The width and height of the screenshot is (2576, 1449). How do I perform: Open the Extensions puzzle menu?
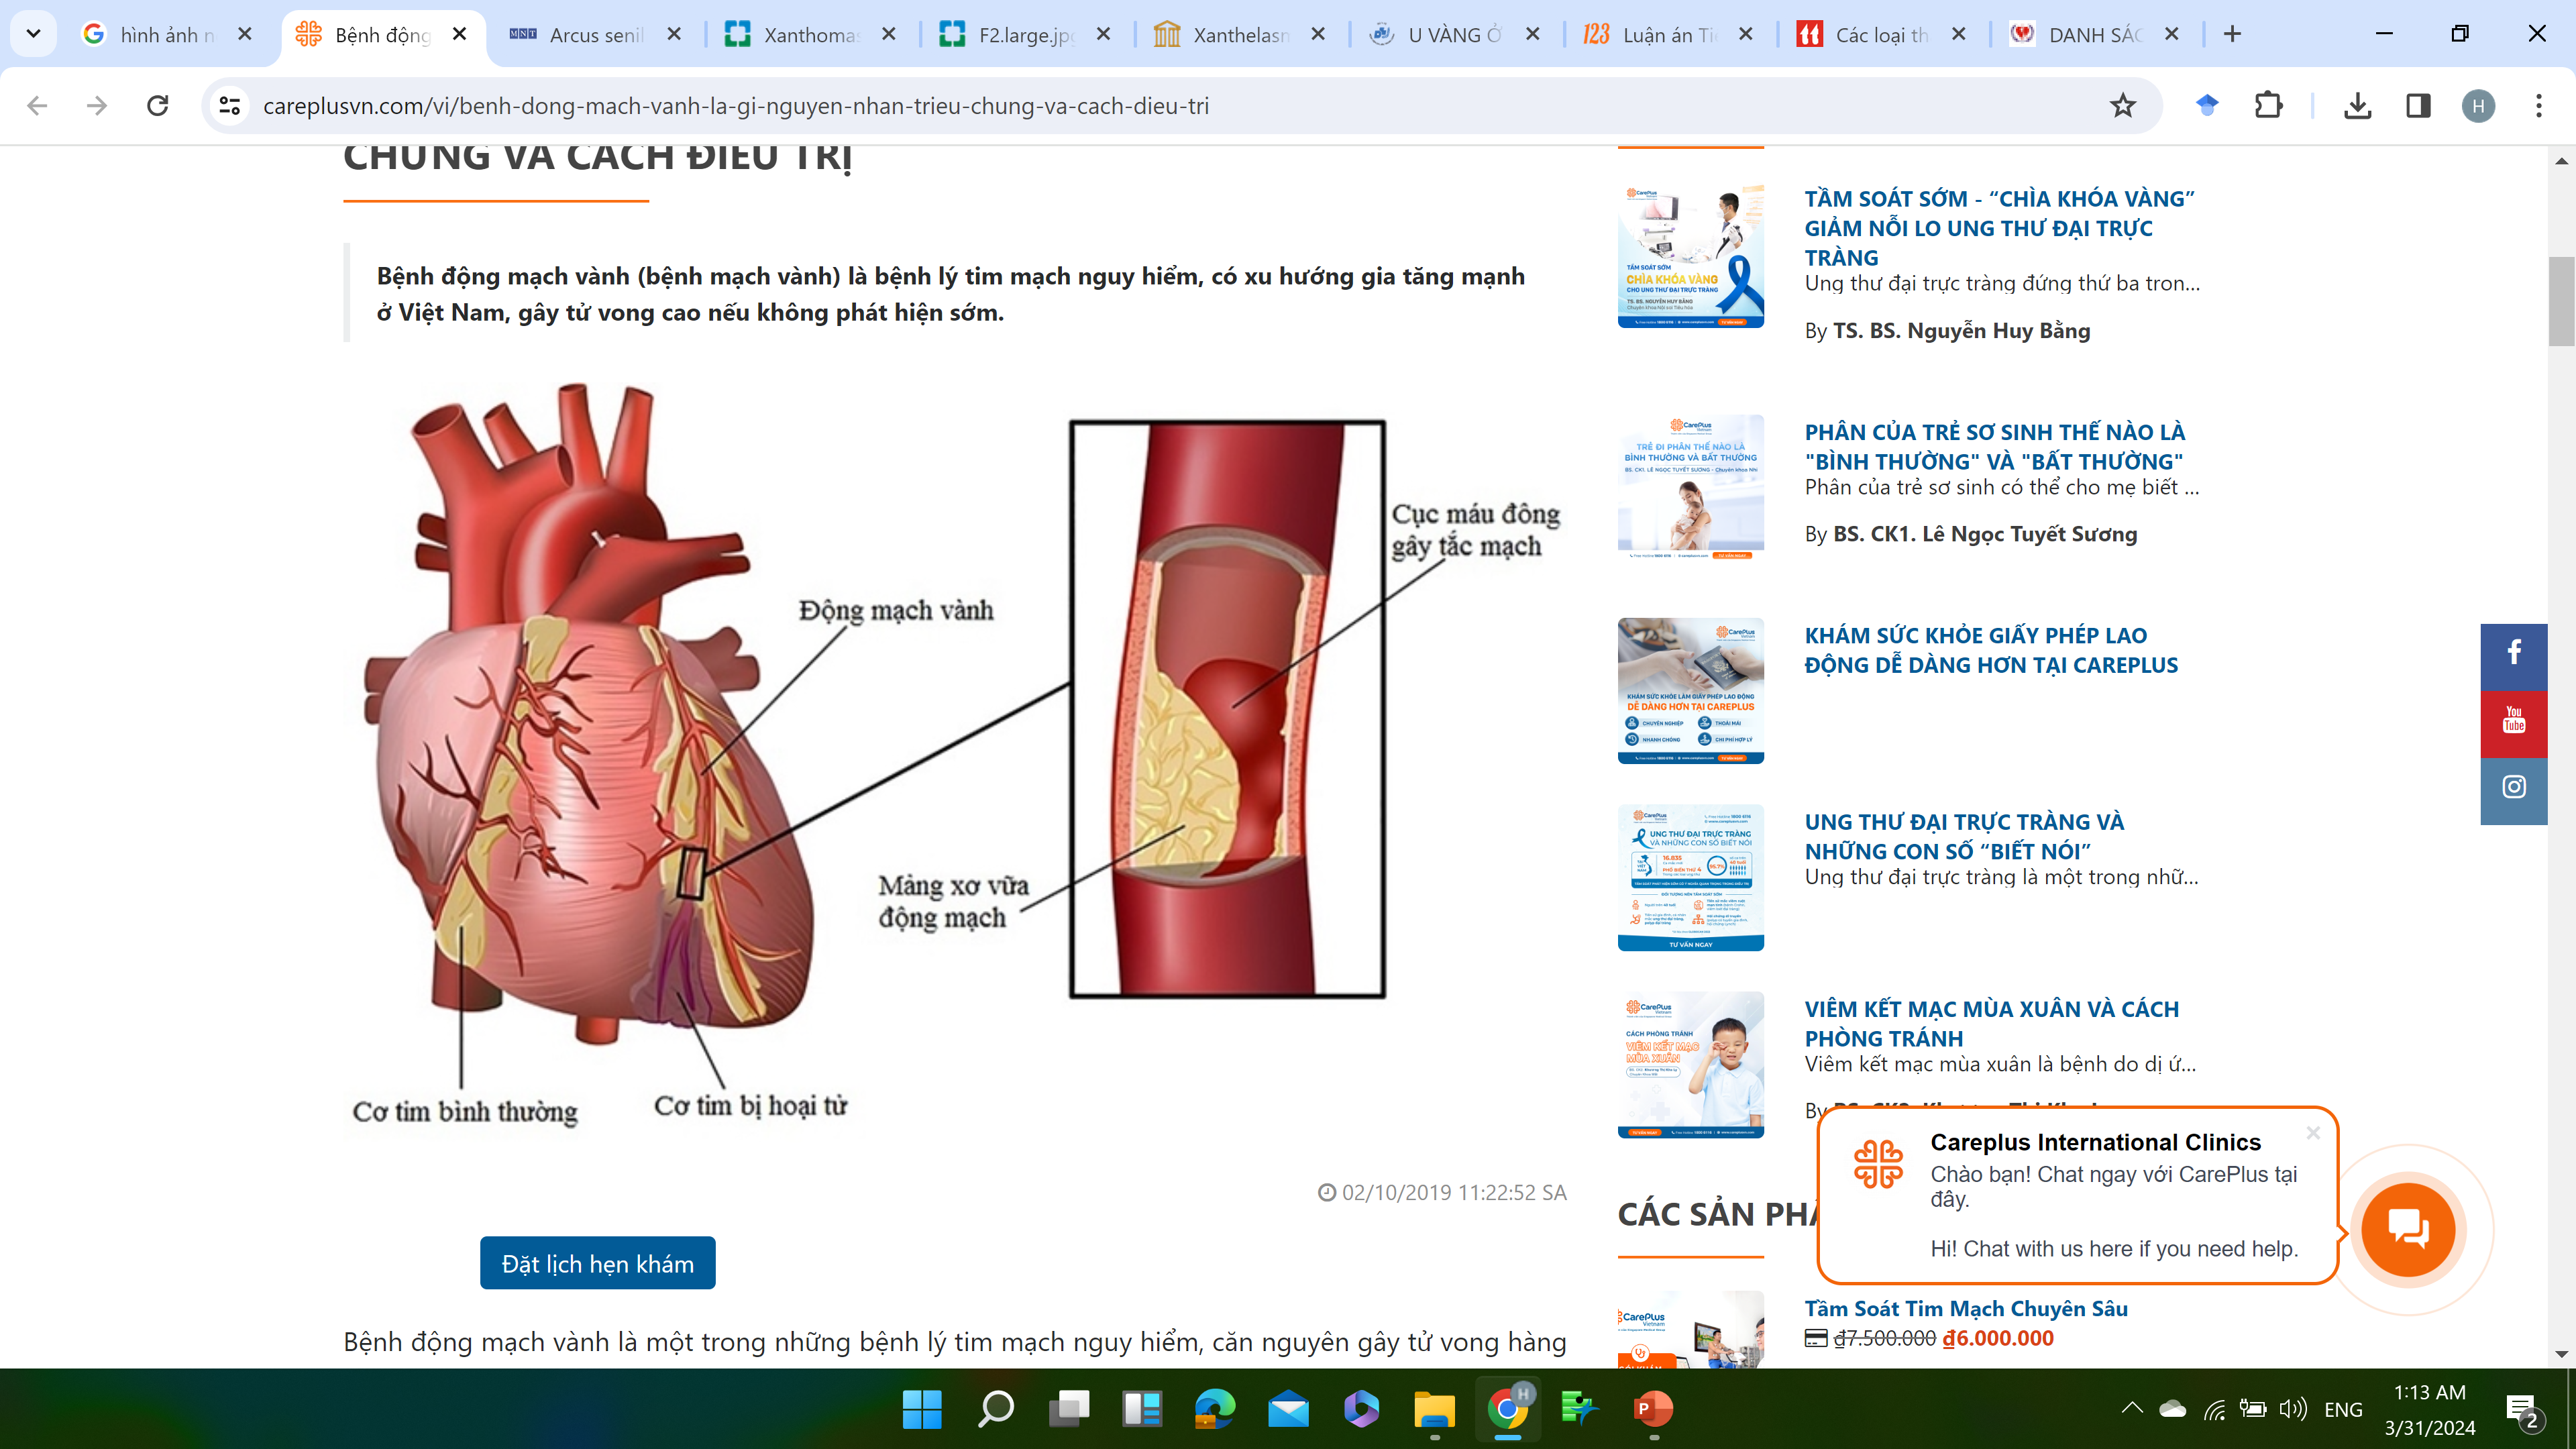pyautogui.click(x=2268, y=106)
